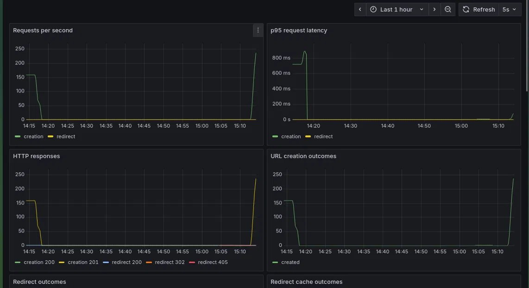Zoom out the time range

point(447,9)
